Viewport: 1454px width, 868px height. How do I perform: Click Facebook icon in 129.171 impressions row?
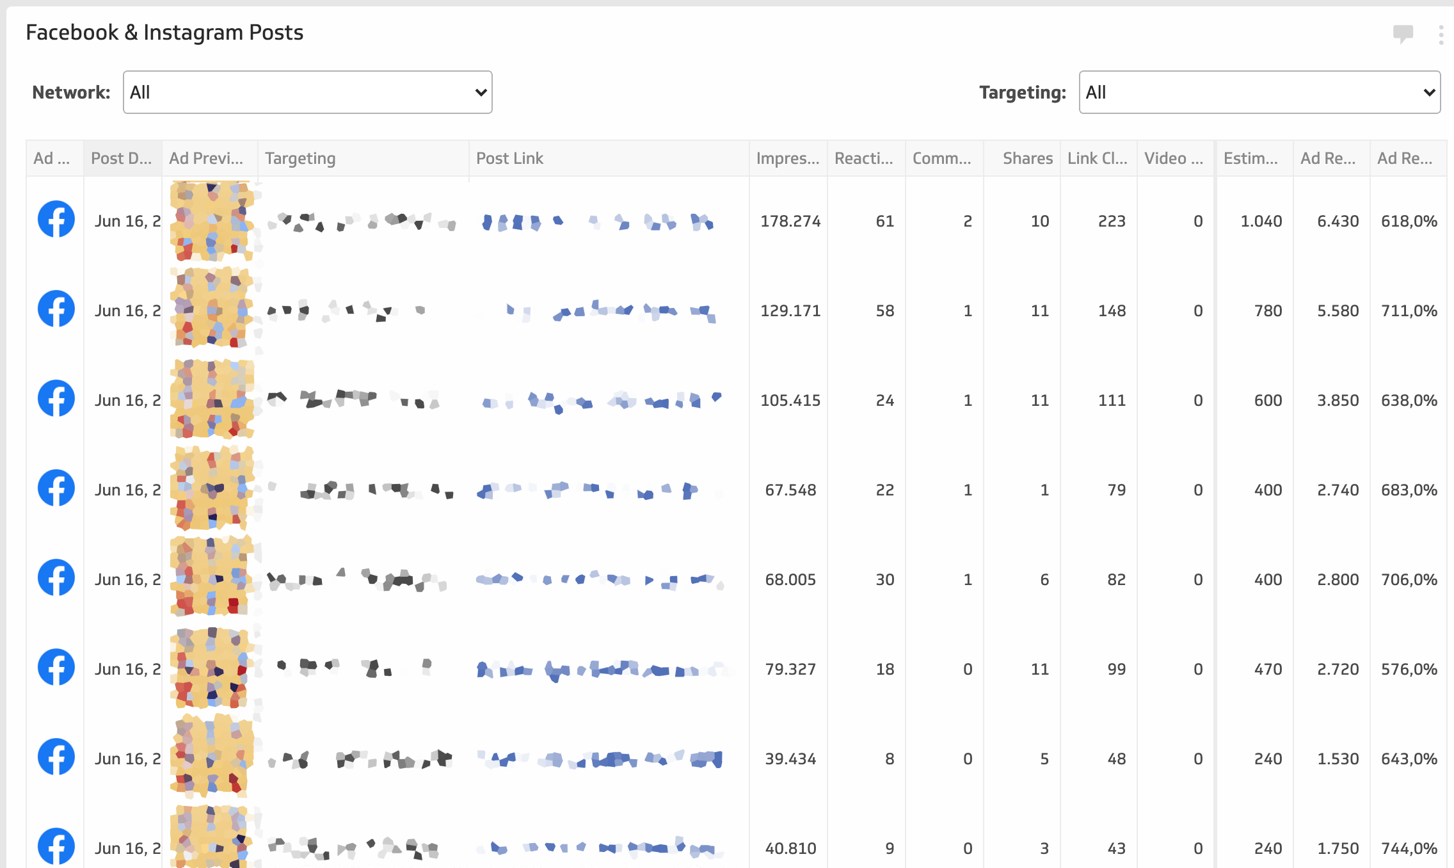click(x=56, y=309)
